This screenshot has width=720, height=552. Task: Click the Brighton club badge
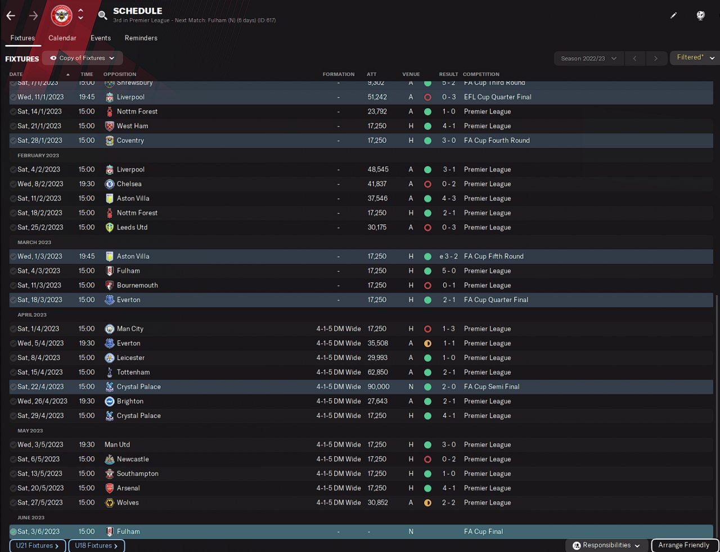[110, 401]
